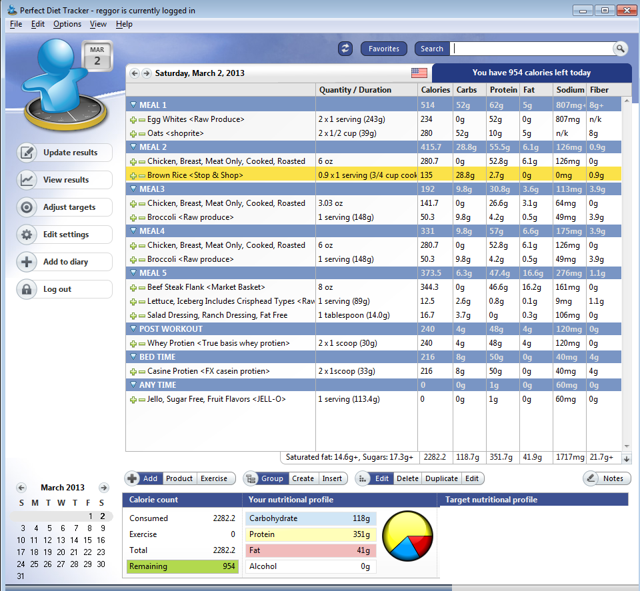Advance to next day using the date arrow

[x=146, y=73]
